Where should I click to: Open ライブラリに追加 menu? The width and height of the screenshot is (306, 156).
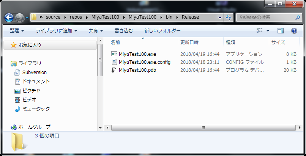tap(56, 31)
